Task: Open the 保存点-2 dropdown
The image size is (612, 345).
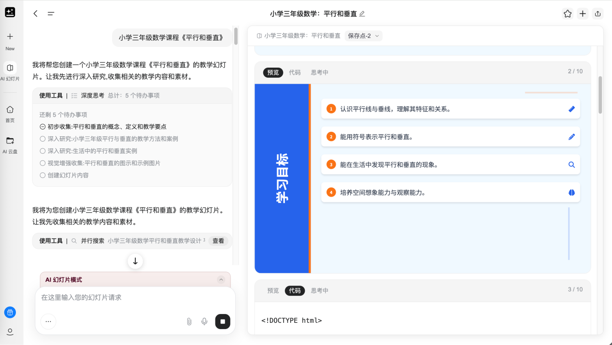Action: pyautogui.click(x=363, y=36)
